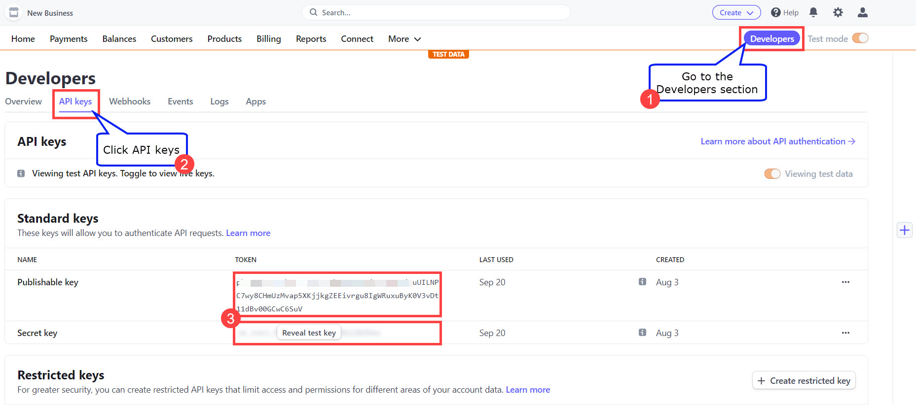The height and width of the screenshot is (405, 916).
Task: Click the Search input field
Action: point(436,13)
